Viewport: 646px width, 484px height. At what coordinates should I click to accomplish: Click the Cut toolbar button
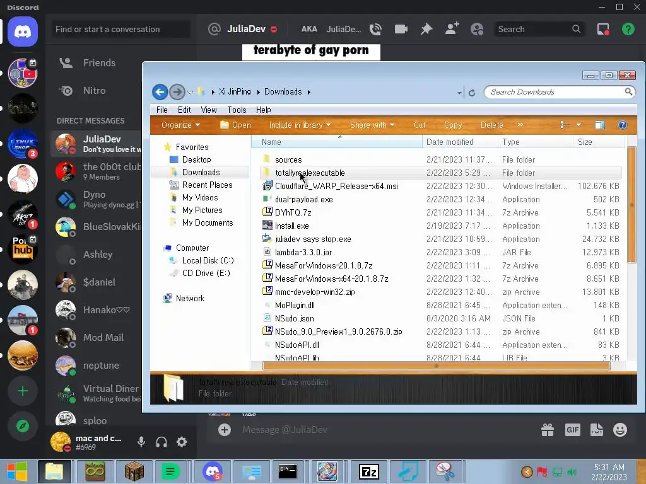point(420,125)
